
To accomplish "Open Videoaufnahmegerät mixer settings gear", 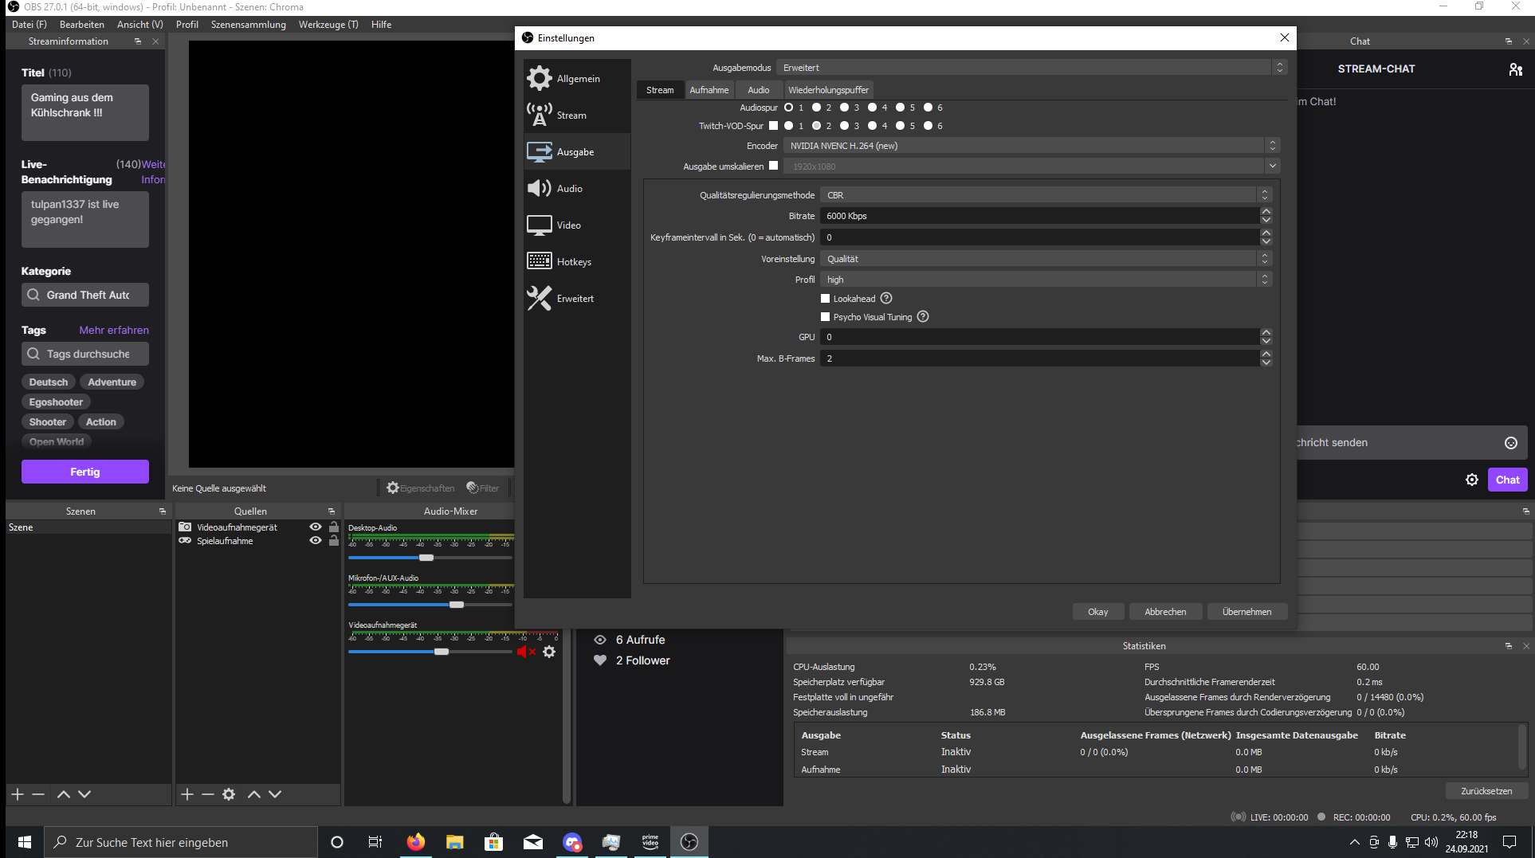I will (549, 652).
